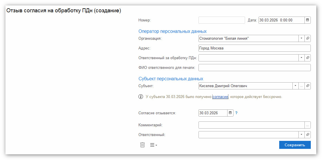Click ellipsis button in Комментарий field

point(307,125)
